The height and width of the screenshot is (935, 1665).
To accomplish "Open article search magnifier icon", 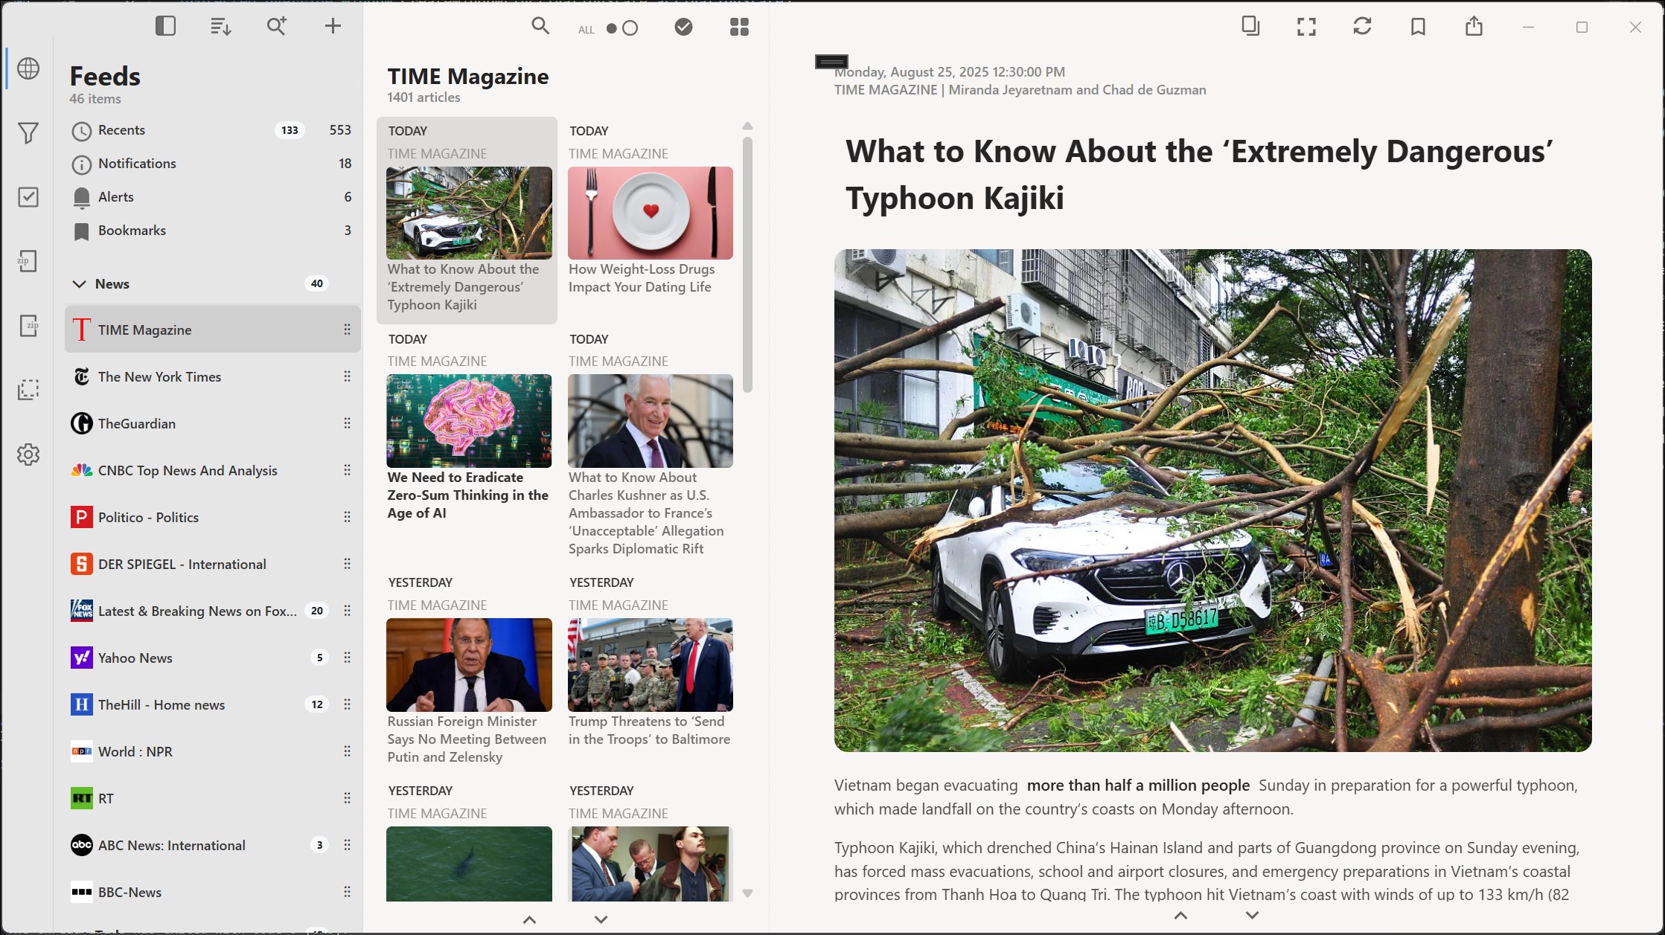I will pyautogui.click(x=540, y=27).
